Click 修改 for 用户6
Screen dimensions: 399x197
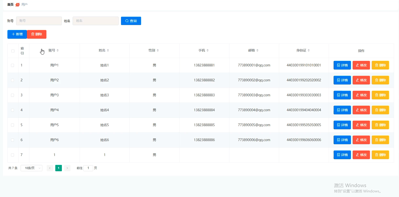coord(361,140)
